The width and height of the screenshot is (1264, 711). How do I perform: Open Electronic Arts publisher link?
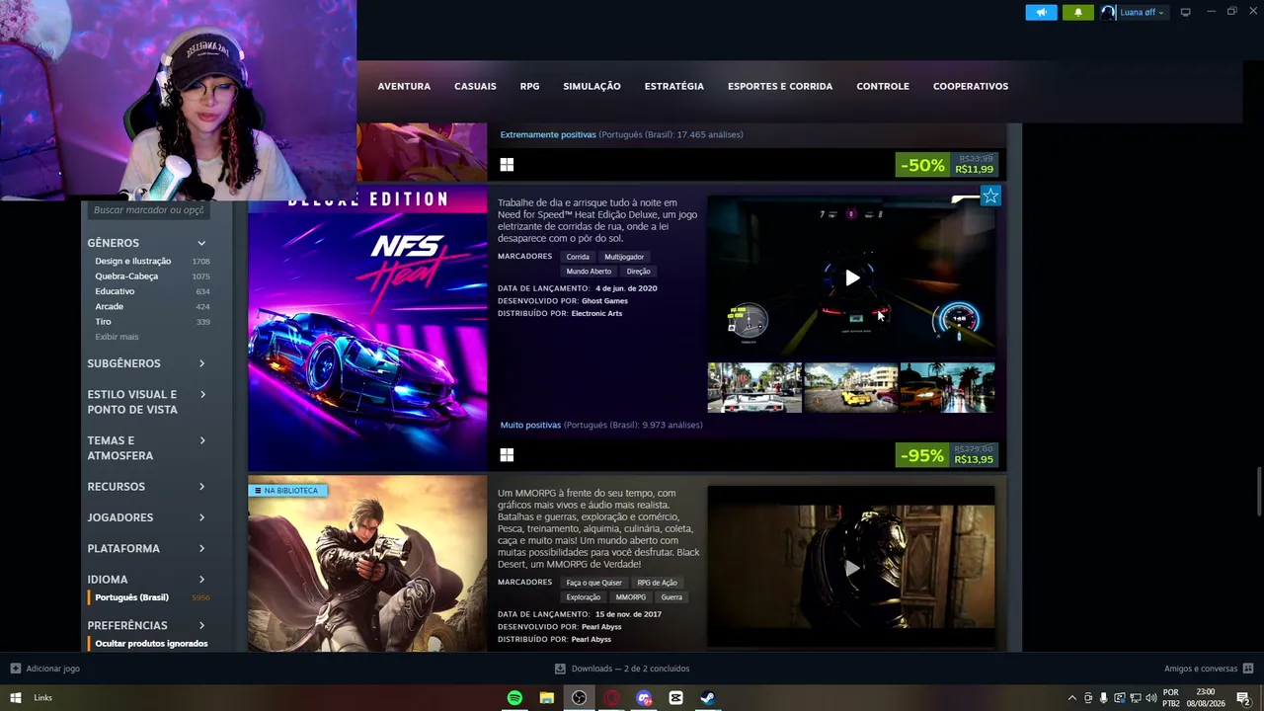point(596,314)
